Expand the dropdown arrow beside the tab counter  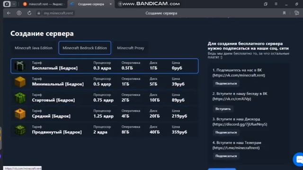pos(14,4)
